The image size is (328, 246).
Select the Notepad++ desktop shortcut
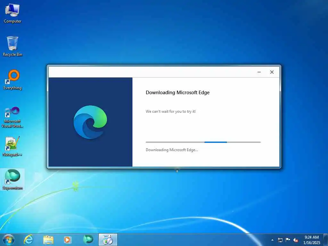click(x=12, y=146)
